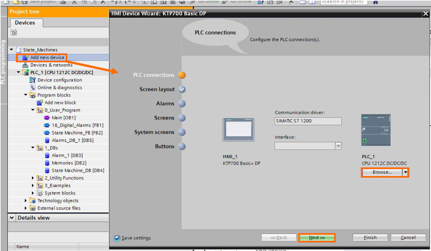Viewport: 431px width, 251px height.
Task: Close the HMI Device Wizard dialog
Action: 426,13
